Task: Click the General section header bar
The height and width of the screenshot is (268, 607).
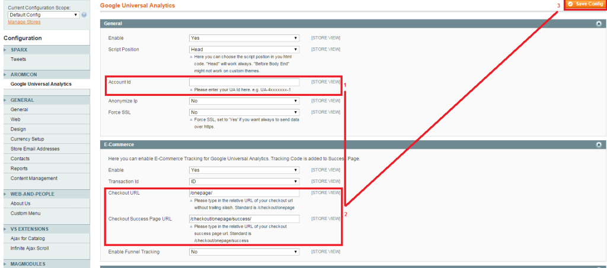Action: click(352, 24)
